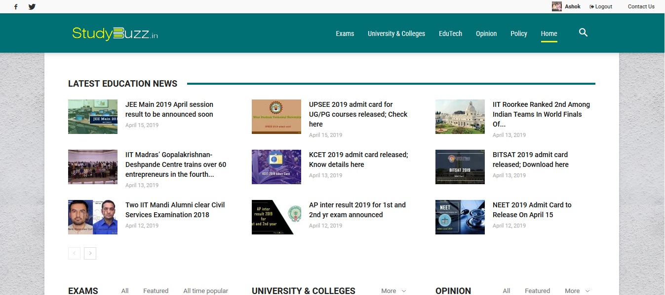Click April 15, 2019 date under UPSEE
The image size is (665, 295).
(326, 135)
